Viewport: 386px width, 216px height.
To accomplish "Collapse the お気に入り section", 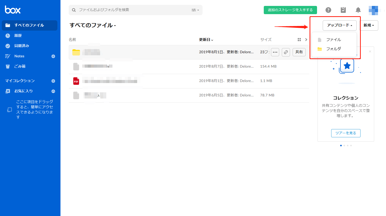I will [53, 91].
